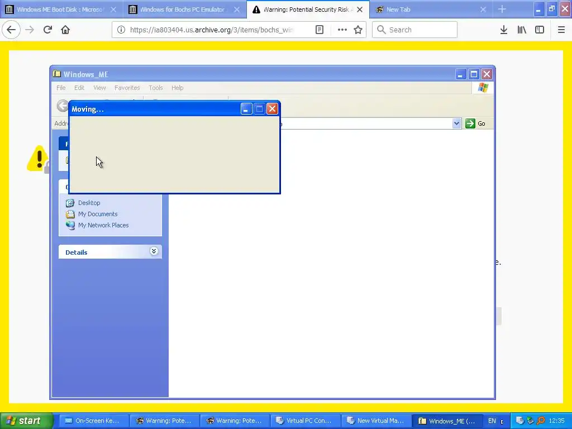Click the Desktop icon in sidebar
Screen dimensions: 572x429
point(70,203)
